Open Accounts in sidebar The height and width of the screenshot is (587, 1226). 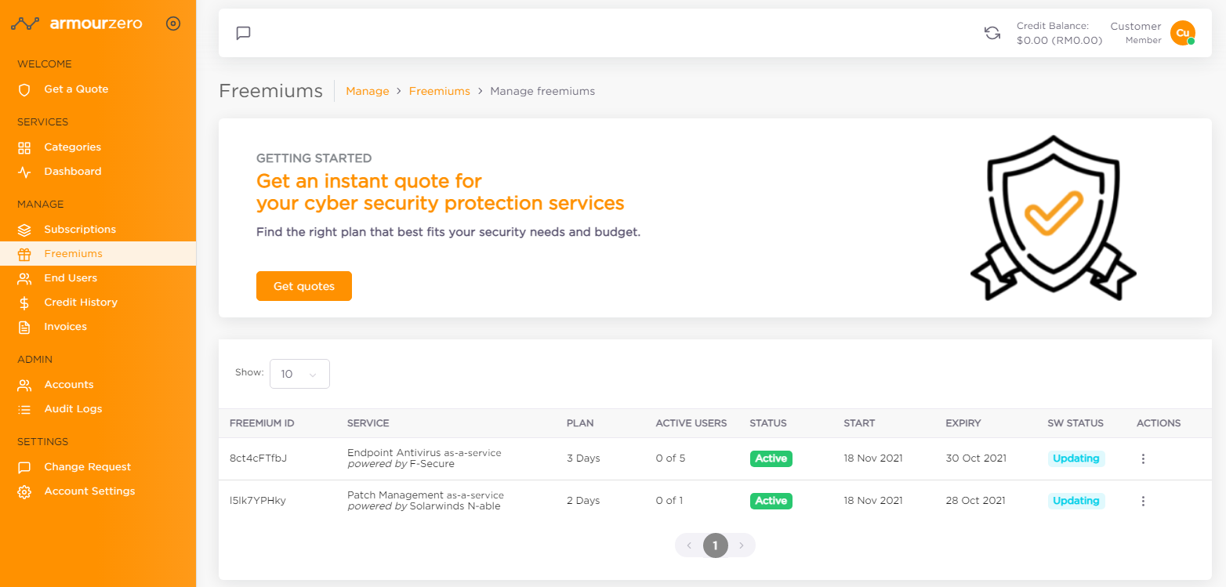98,385
